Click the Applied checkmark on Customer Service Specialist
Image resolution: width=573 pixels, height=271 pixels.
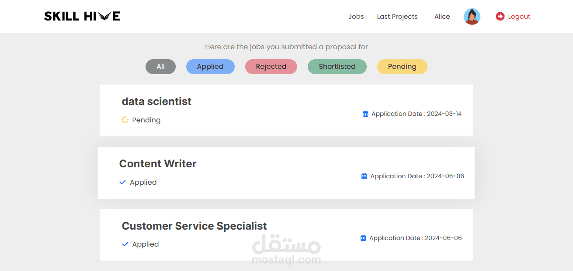(x=124, y=244)
